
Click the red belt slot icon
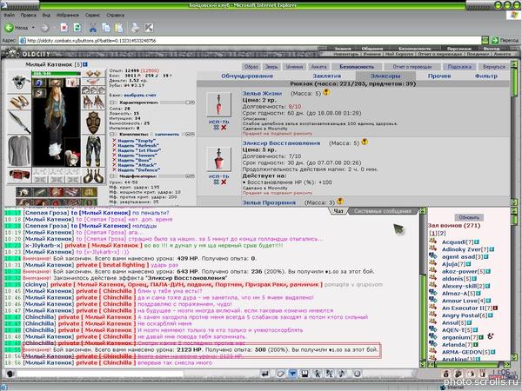pos(19,175)
